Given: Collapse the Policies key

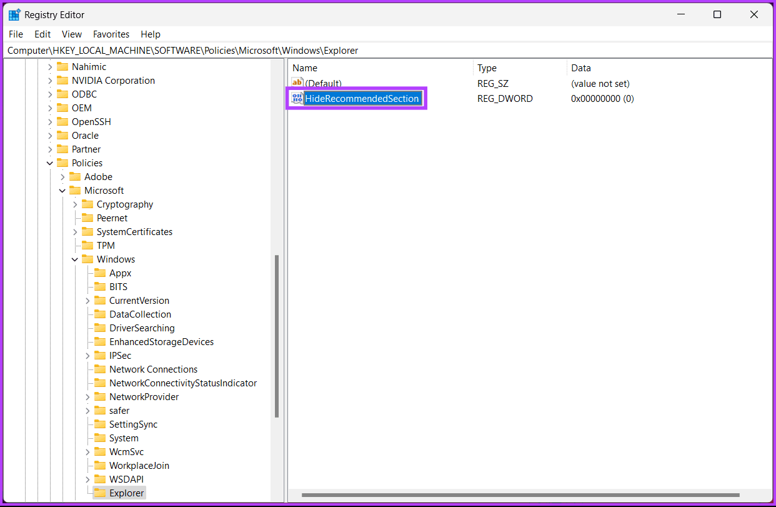Looking at the screenshot, I should pyautogui.click(x=50, y=163).
